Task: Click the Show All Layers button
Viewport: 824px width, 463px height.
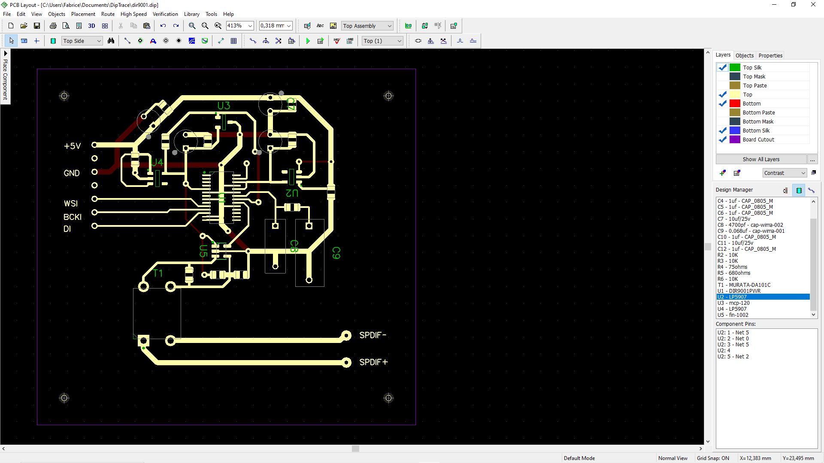Action: click(x=761, y=159)
